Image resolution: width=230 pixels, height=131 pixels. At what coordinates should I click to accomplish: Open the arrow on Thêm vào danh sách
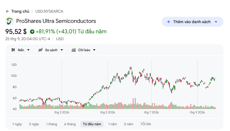216,22
